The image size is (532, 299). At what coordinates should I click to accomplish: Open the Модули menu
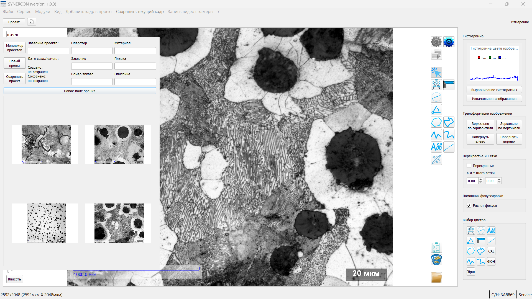pyautogui.click(x=42, y=12)
